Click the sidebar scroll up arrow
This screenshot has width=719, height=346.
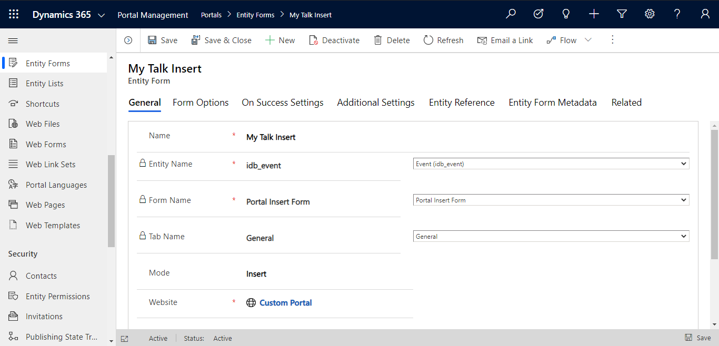111,57
